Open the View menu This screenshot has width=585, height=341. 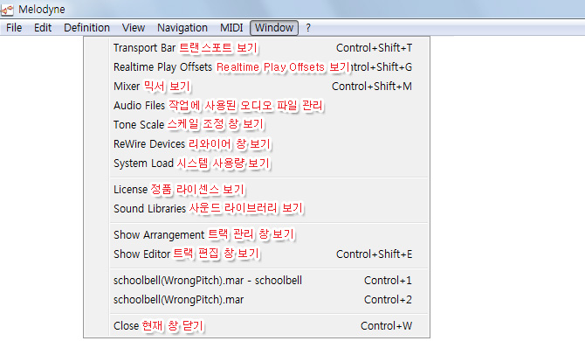pyautogui.click(x=134, y=28)
